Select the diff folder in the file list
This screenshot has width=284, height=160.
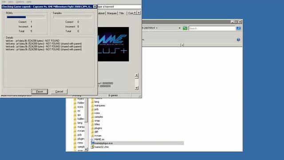pyautogui.click(x=96, y=132)
